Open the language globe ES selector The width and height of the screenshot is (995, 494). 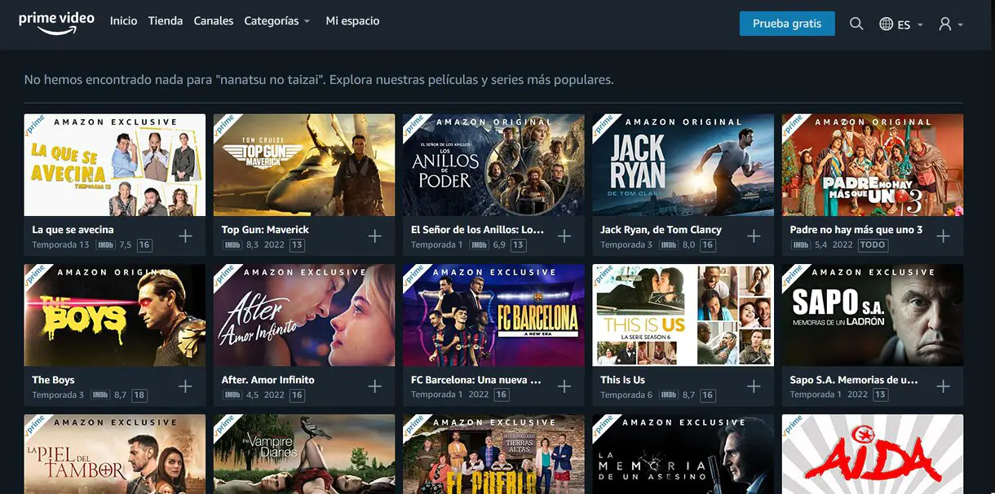coord(901,24)
